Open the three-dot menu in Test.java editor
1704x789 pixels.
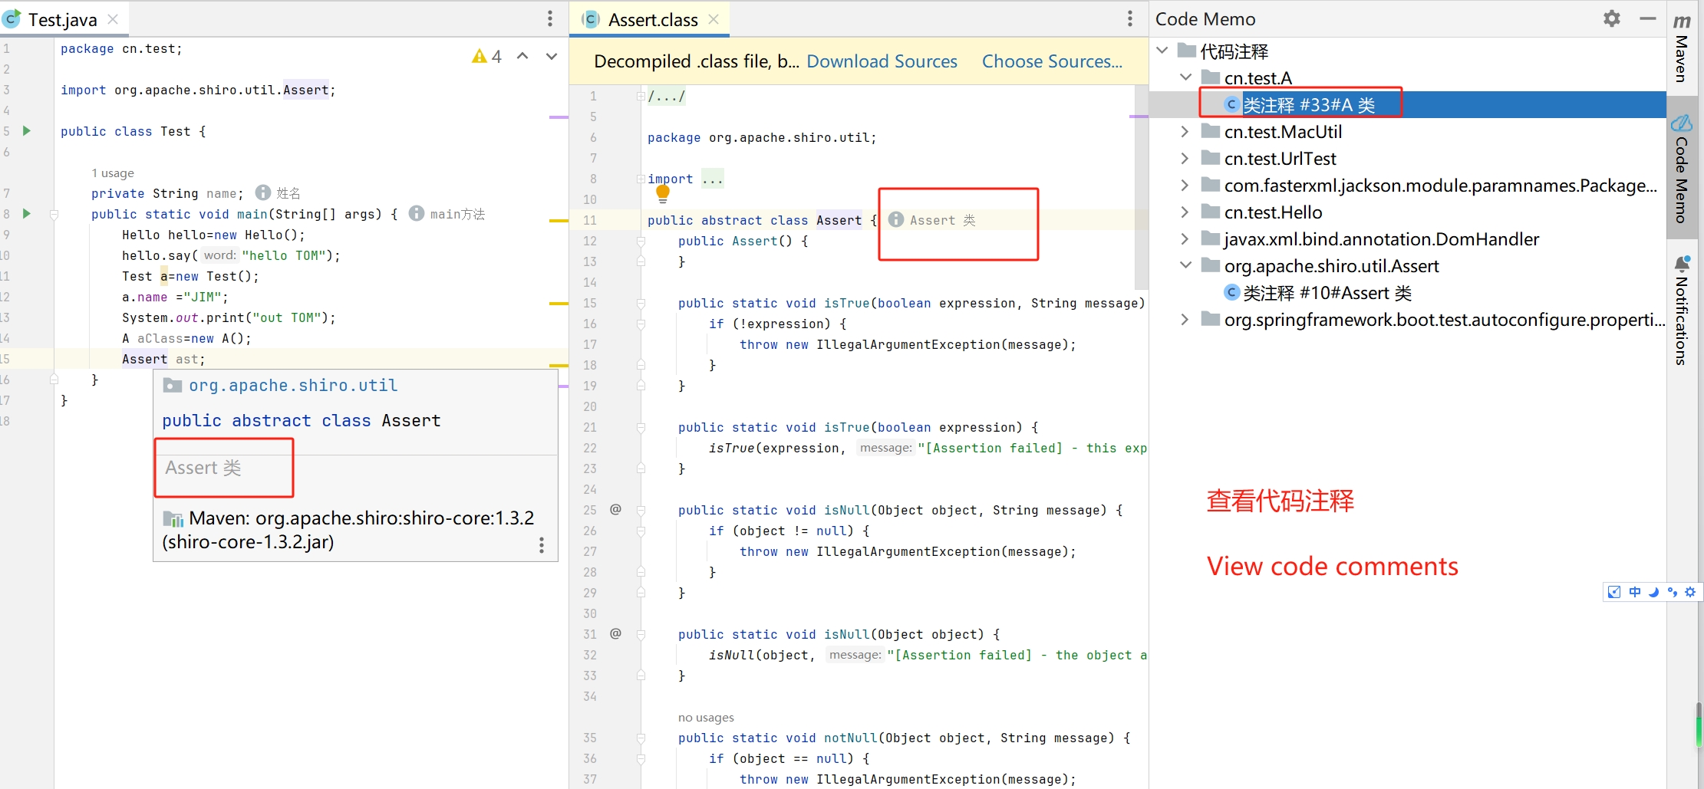(x=550, y=18)
